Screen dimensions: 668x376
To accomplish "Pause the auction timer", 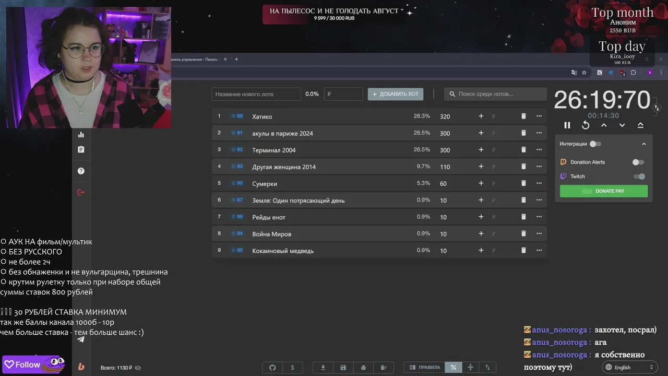I will (567, 125).
